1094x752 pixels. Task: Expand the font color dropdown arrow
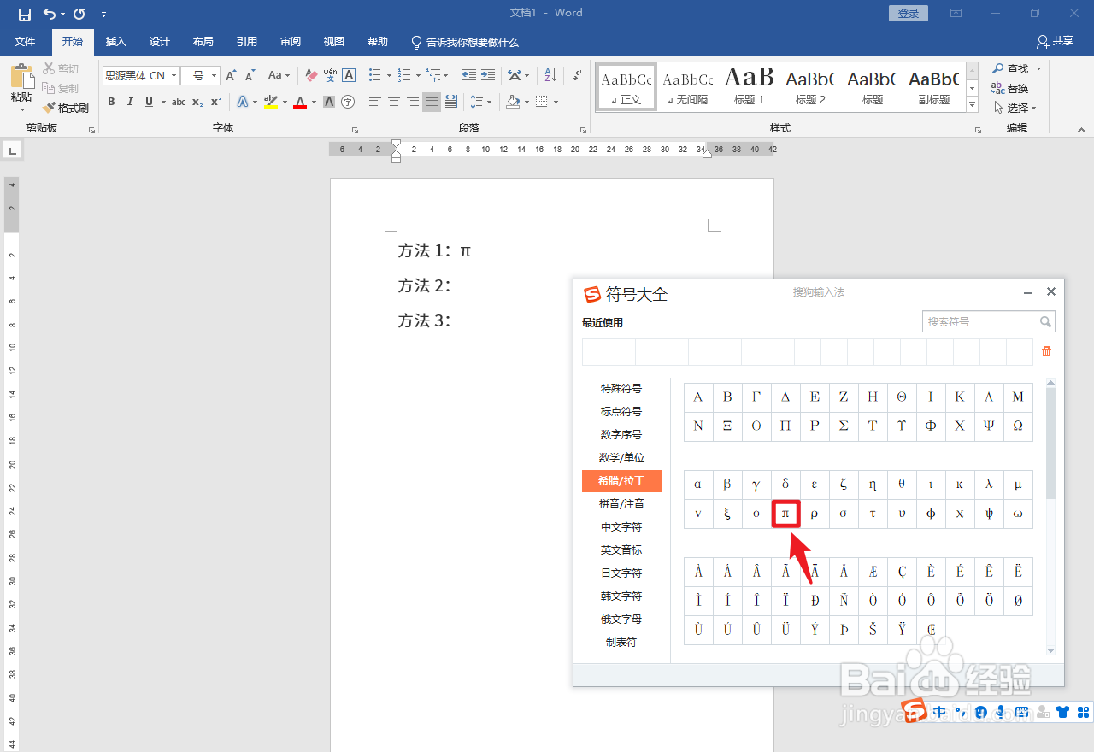point(313,102)
